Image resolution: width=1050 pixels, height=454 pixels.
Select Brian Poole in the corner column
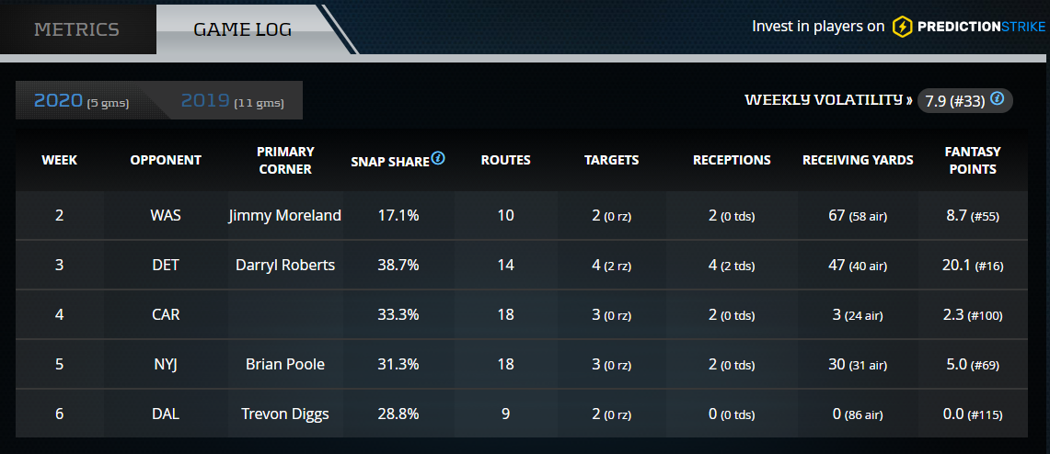(x=285, y=365)
